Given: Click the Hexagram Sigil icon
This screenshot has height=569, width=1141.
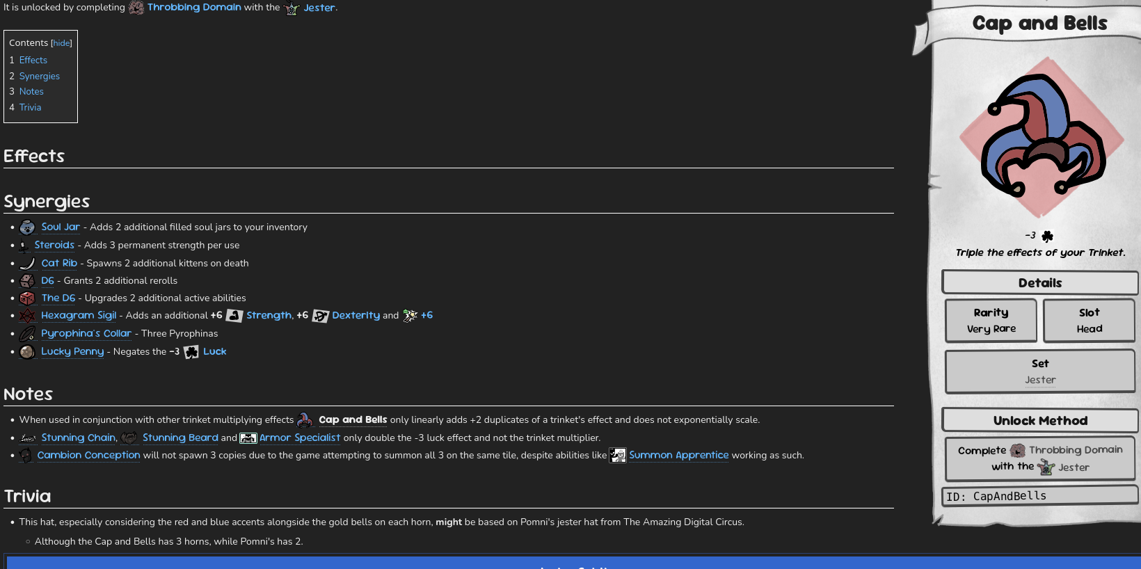Looking at the screenshot, I should tap(27, 316).
